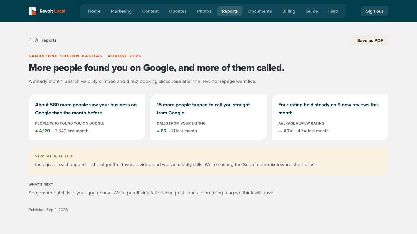Click "AVERAGE REVIEW RATING" label

click(x=301, y=123)
